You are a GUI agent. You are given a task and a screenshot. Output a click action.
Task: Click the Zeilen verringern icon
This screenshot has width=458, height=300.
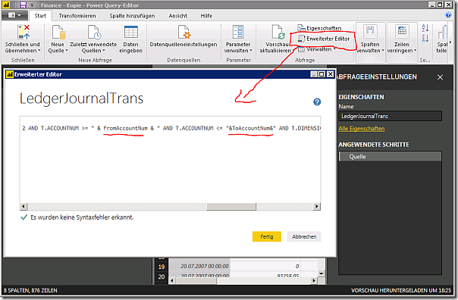coord(402,32)
